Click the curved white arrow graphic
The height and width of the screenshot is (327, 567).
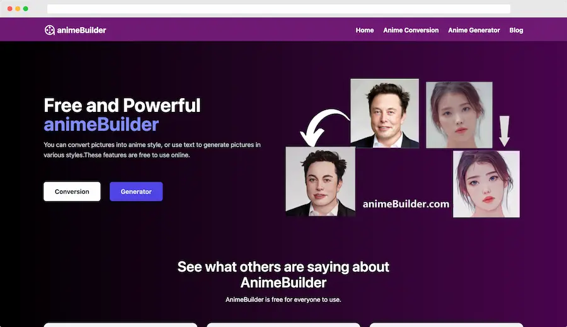click(x=324, y=127)
